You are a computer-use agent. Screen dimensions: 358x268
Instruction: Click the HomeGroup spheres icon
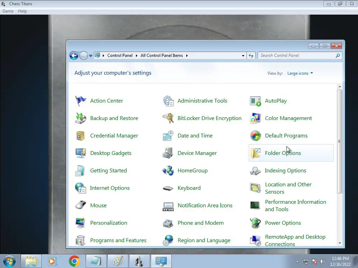(x=168, y=170)
